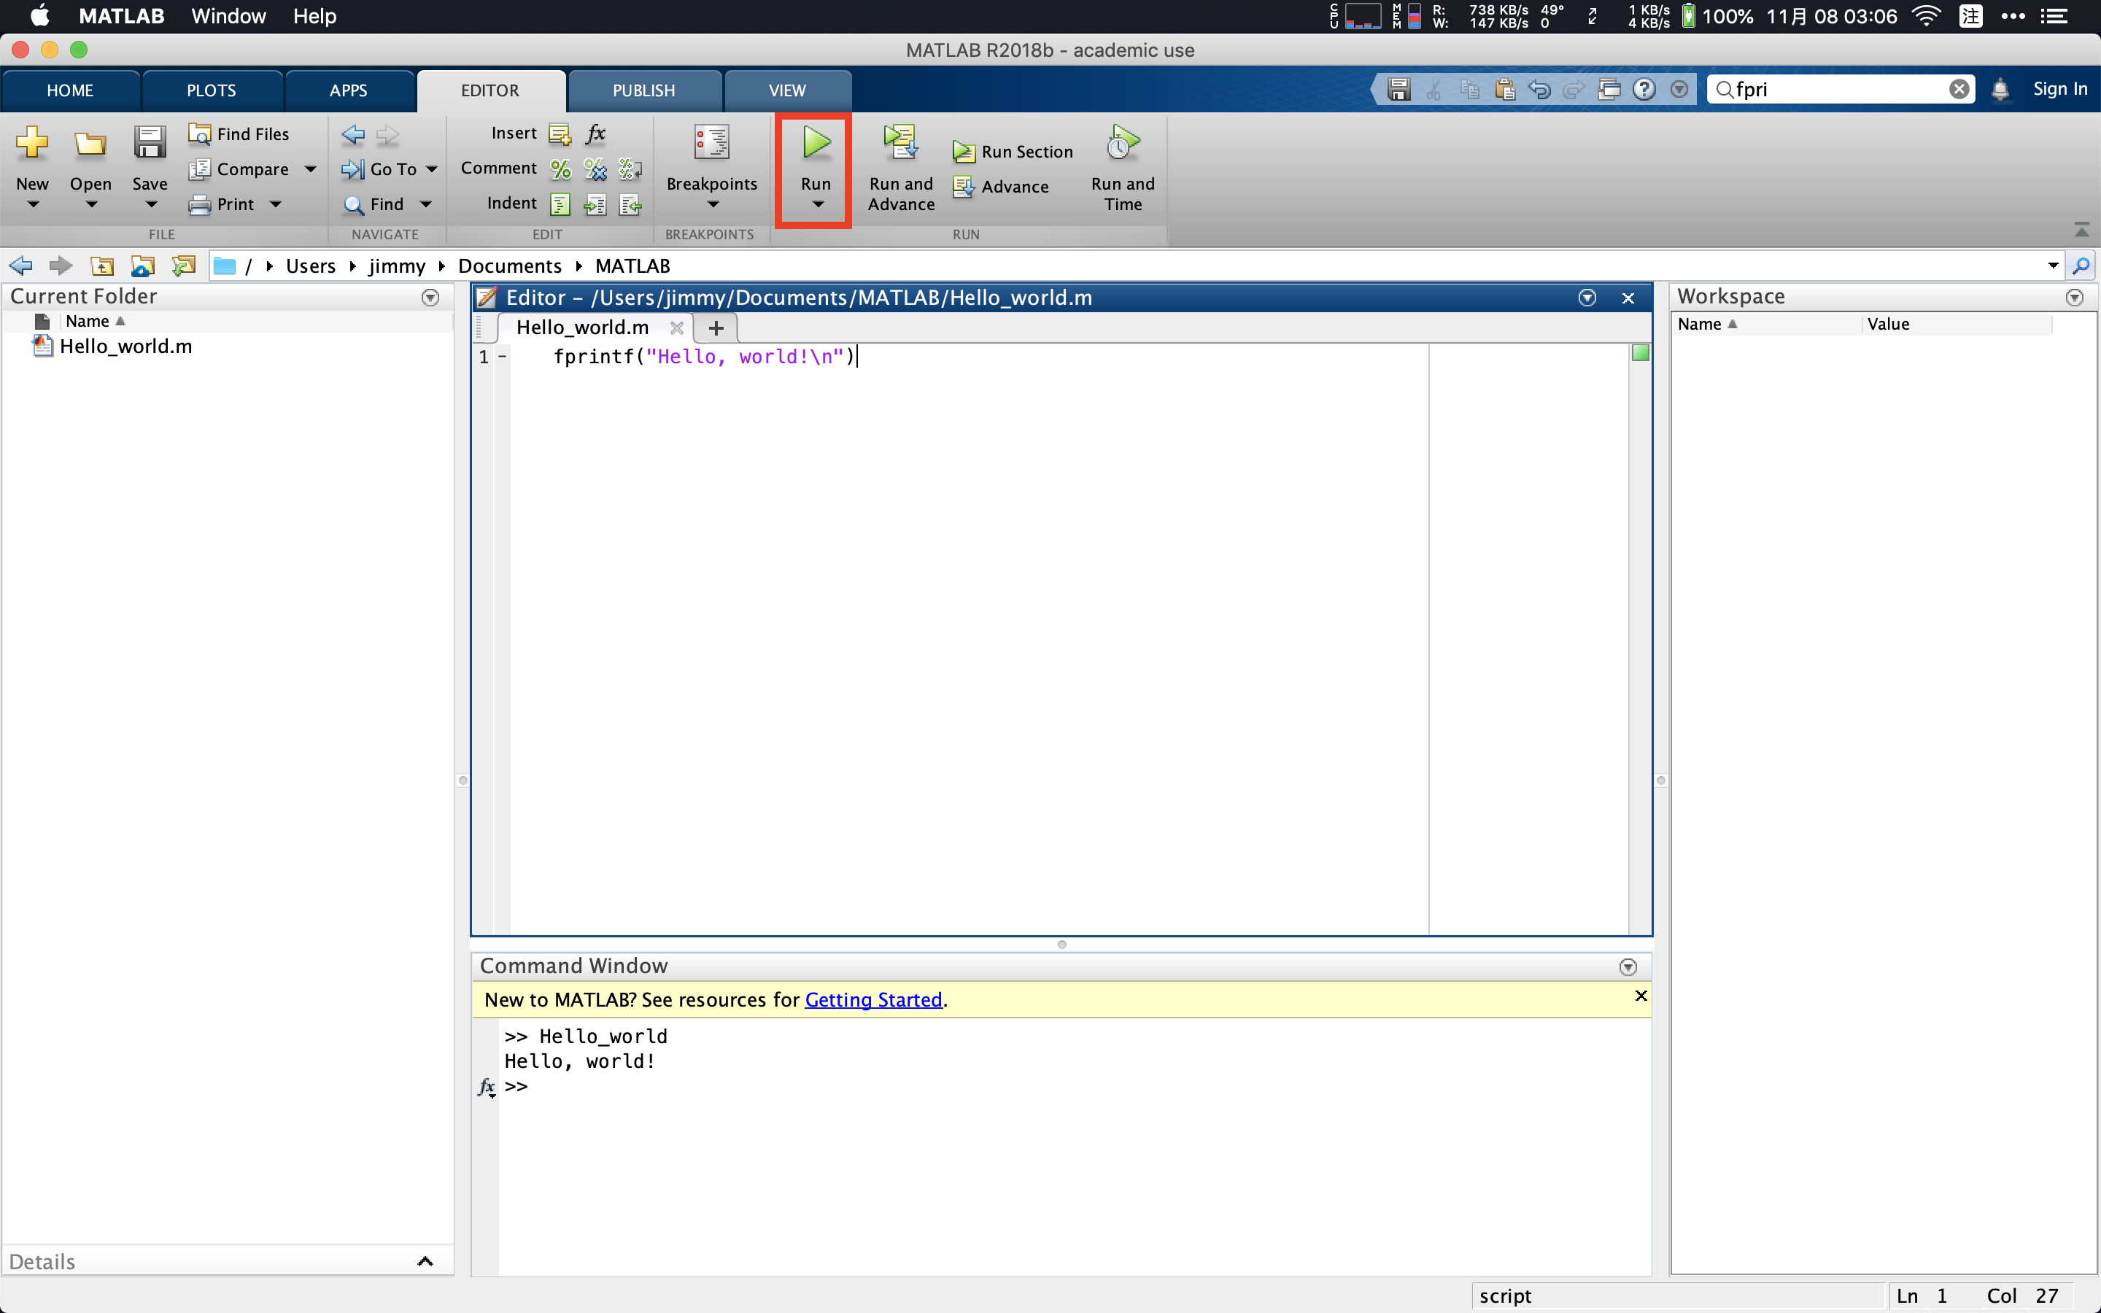Click the Run and Advance icon
The width and height of the screenshot is (2101, 1313).
point(900,143)
